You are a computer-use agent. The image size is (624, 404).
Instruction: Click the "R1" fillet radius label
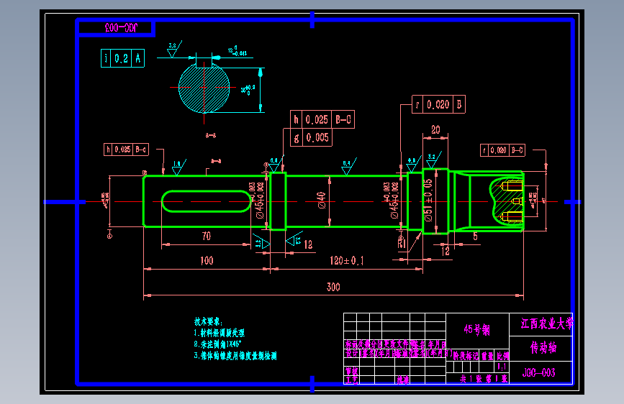point(402,243)
